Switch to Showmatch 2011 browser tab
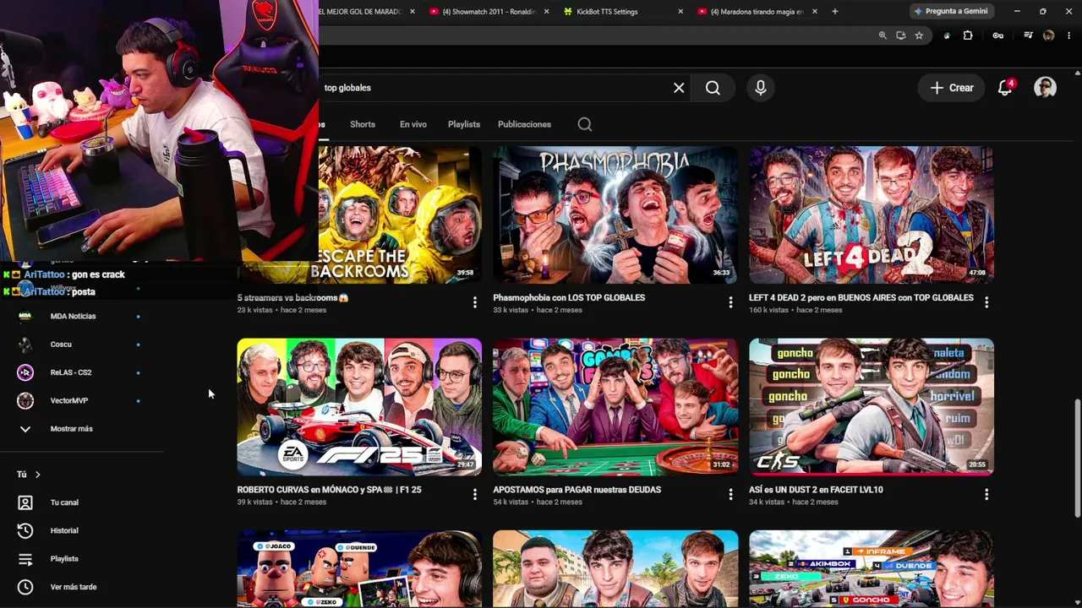This screenshot has height=608, width=1082. [488, 12]
